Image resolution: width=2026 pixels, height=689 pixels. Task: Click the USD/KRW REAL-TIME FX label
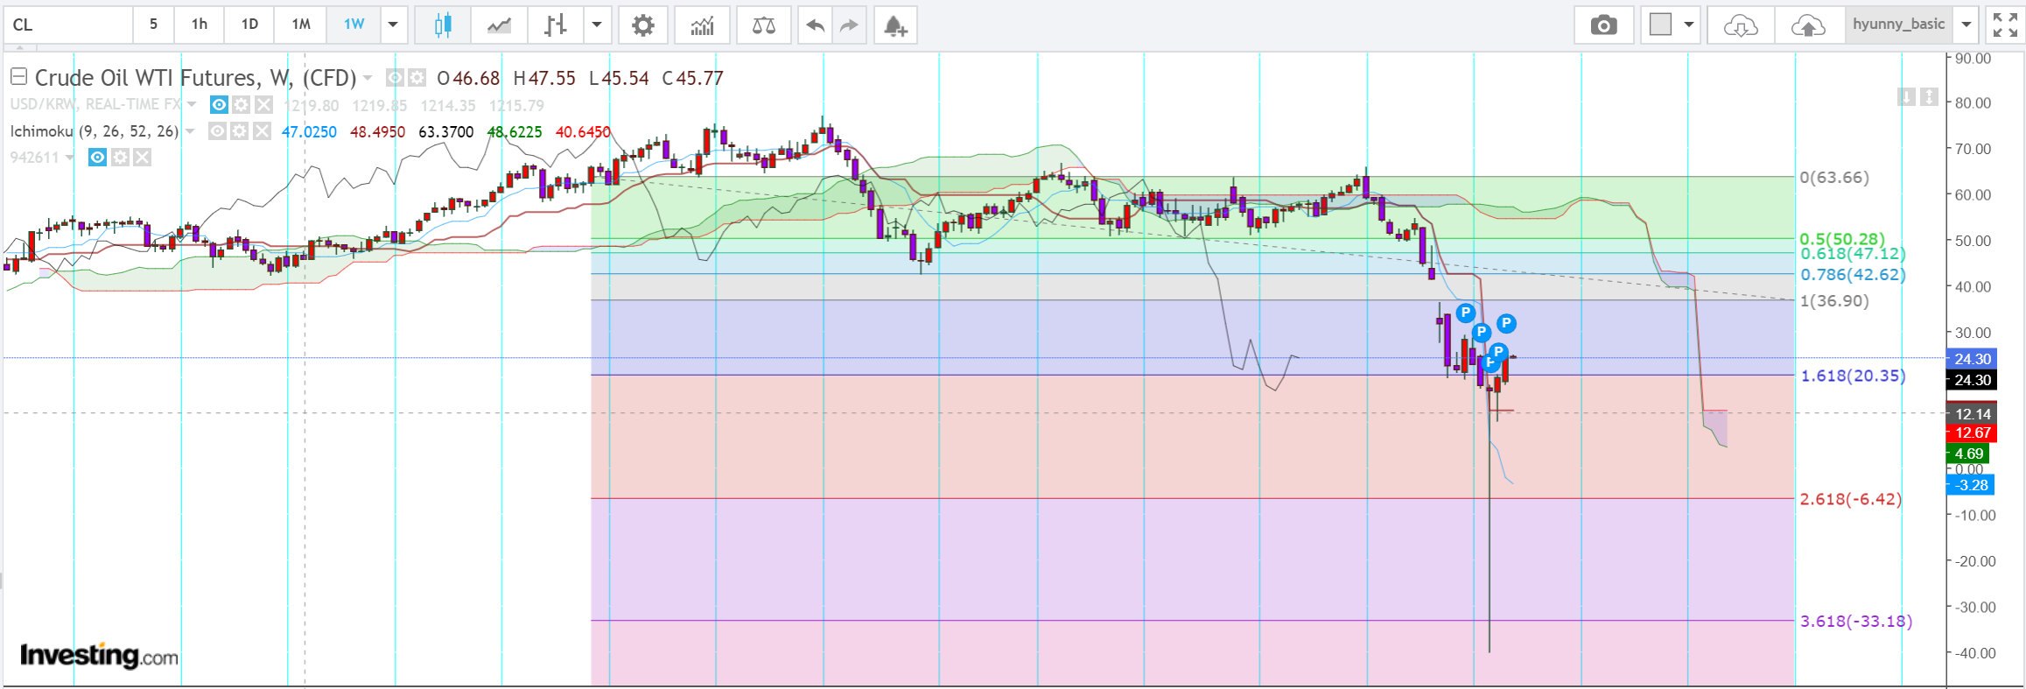coord(95,104)
